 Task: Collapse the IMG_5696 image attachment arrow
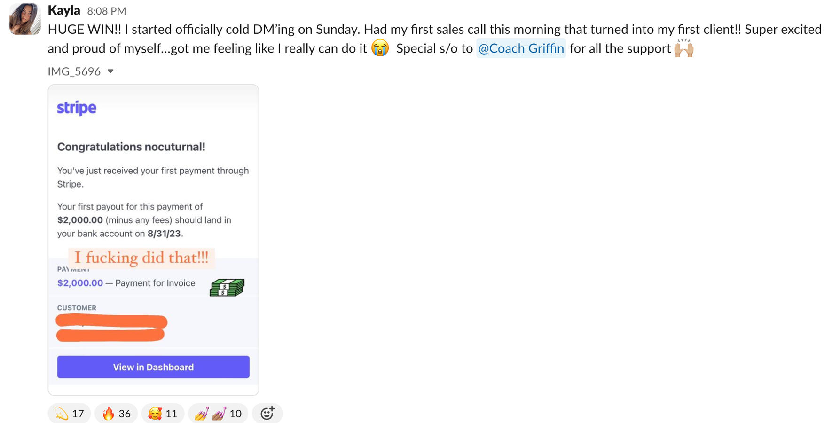[110, 71]
